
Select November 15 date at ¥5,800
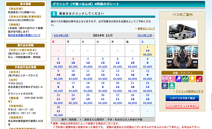pos(147,75)
